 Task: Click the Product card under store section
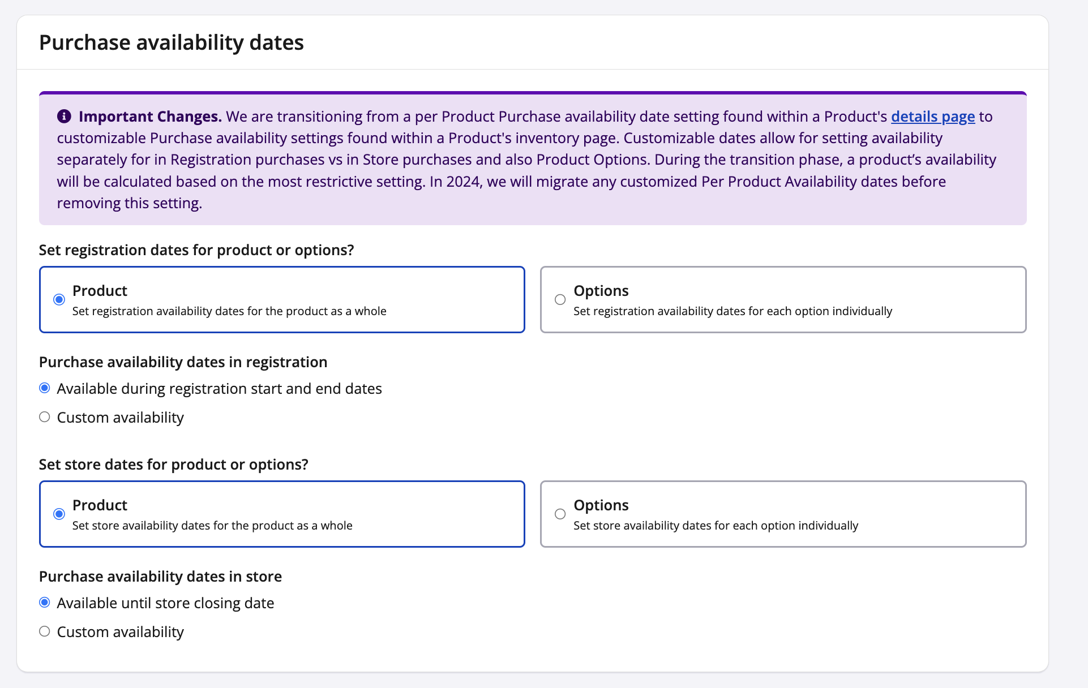[281, 514]
